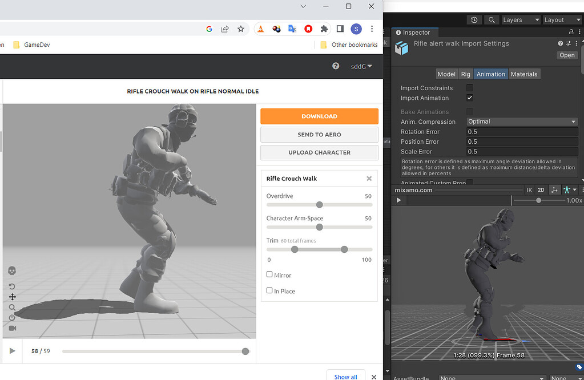Uncheck Import Animation in Import Settings

coord(470,98)
